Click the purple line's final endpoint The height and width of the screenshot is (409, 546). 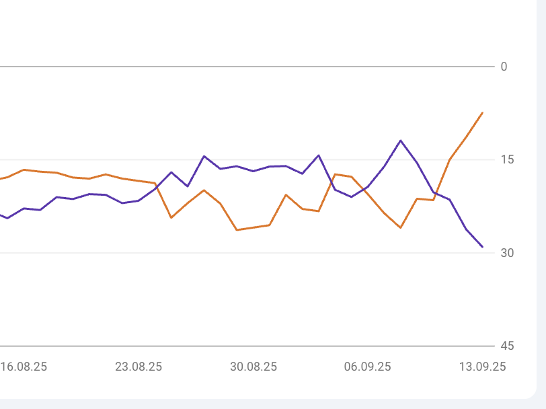pyautogui.click(x=482, y=247)
